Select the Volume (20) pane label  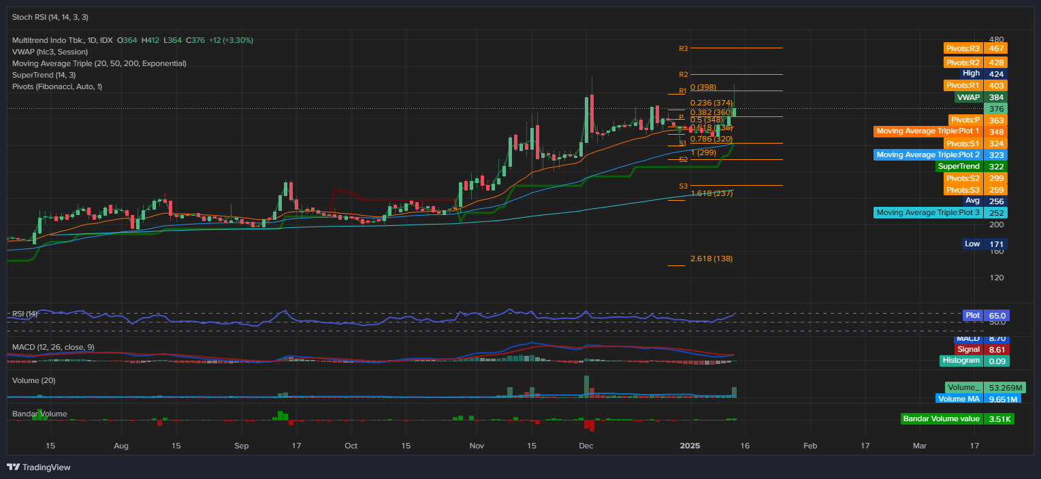point(33,380)
